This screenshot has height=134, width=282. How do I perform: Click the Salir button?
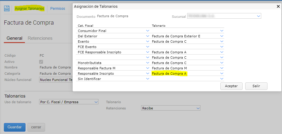[256, 86]
